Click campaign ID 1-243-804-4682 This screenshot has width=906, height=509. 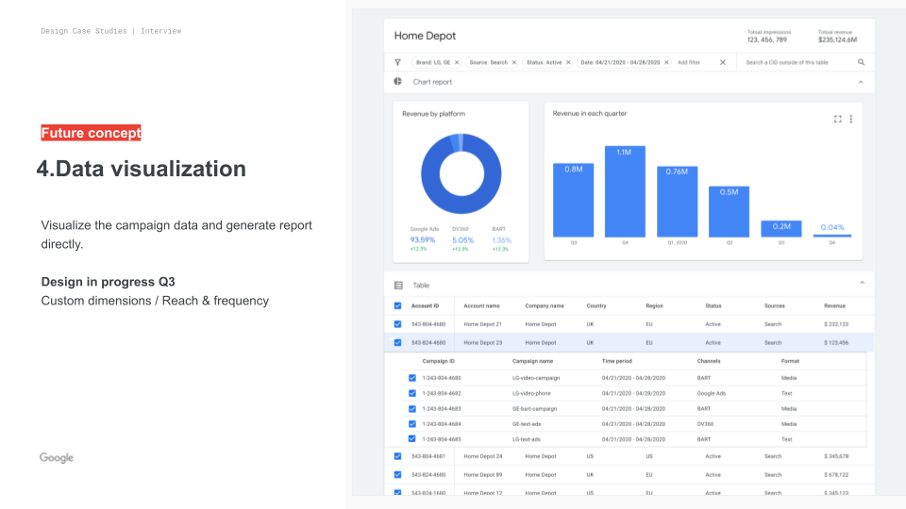[442, 394]
